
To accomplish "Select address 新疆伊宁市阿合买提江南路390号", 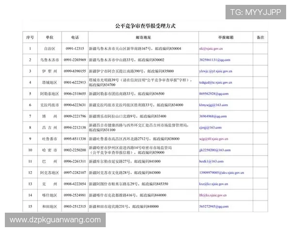I will coord(116,71).
